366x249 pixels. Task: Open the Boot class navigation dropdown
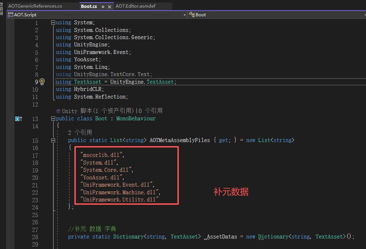(x=365, y=15)
